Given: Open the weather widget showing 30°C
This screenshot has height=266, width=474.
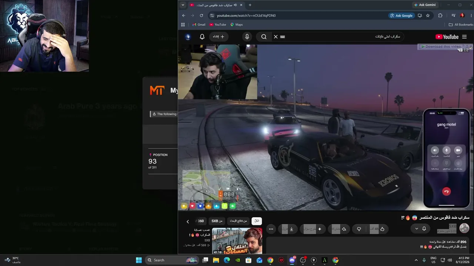Looking at the screenshot, I should [x=12, y=260].
